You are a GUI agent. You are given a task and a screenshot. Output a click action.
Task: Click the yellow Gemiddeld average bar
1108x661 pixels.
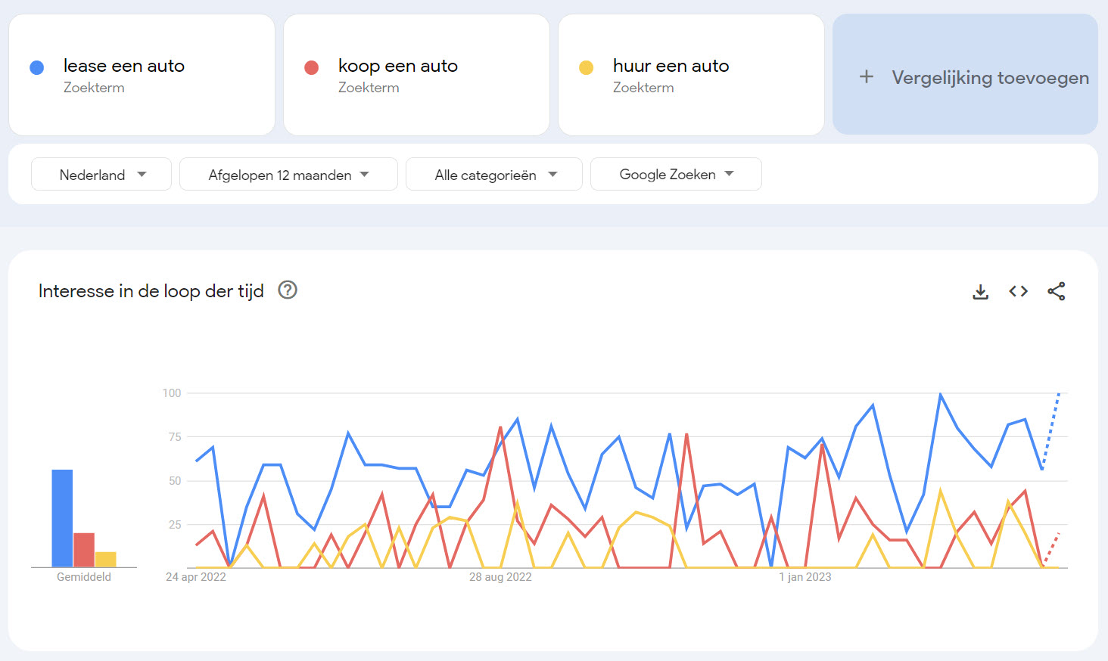pyautogui.click(x=105, y=560)
